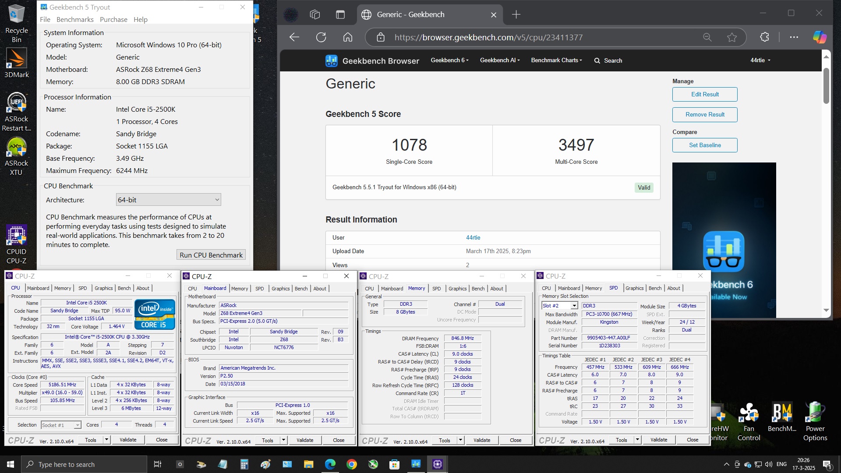Show hidden system tray icons
Screen dimensions: 841x473
pyautogui.click(x=726, y=464)
